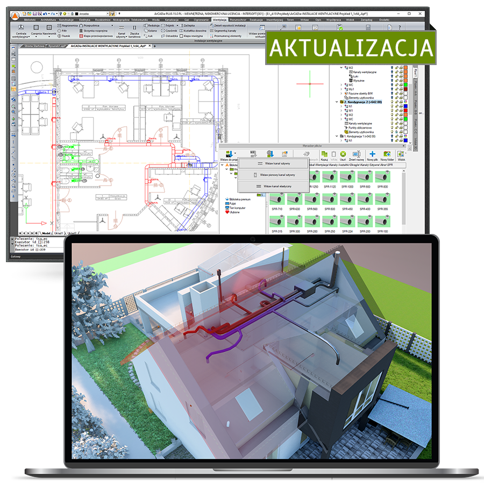Click Kopiuj in file manager
The height and width of the screenshot is (484, 484).
324,156
